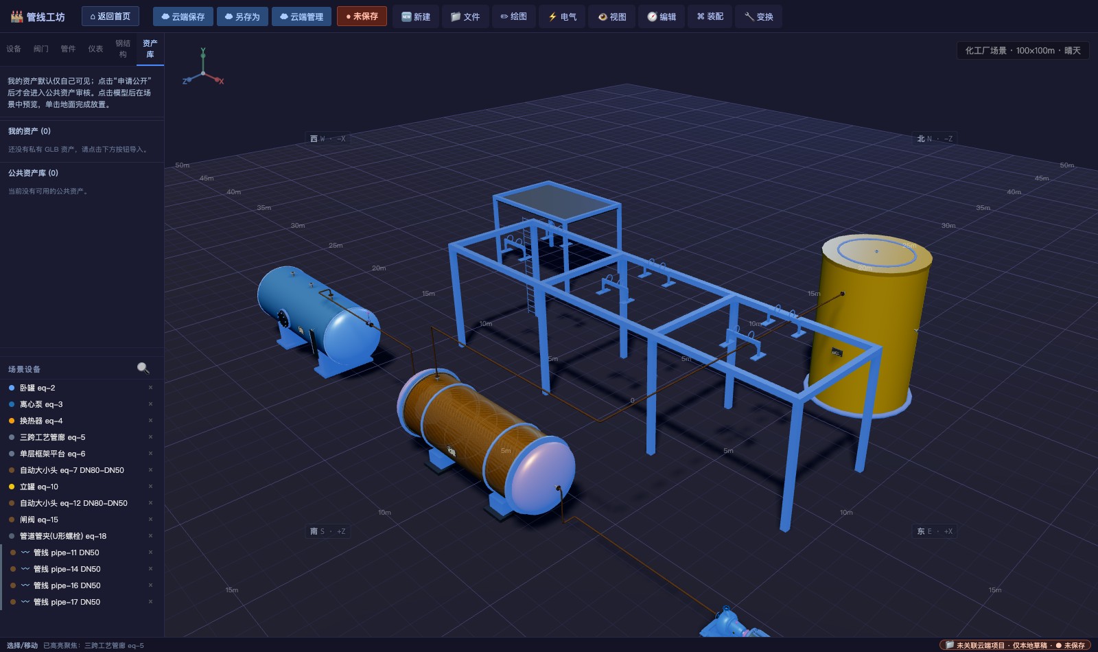
Task: Open the 文件 menu
Action: click(465, 16)
